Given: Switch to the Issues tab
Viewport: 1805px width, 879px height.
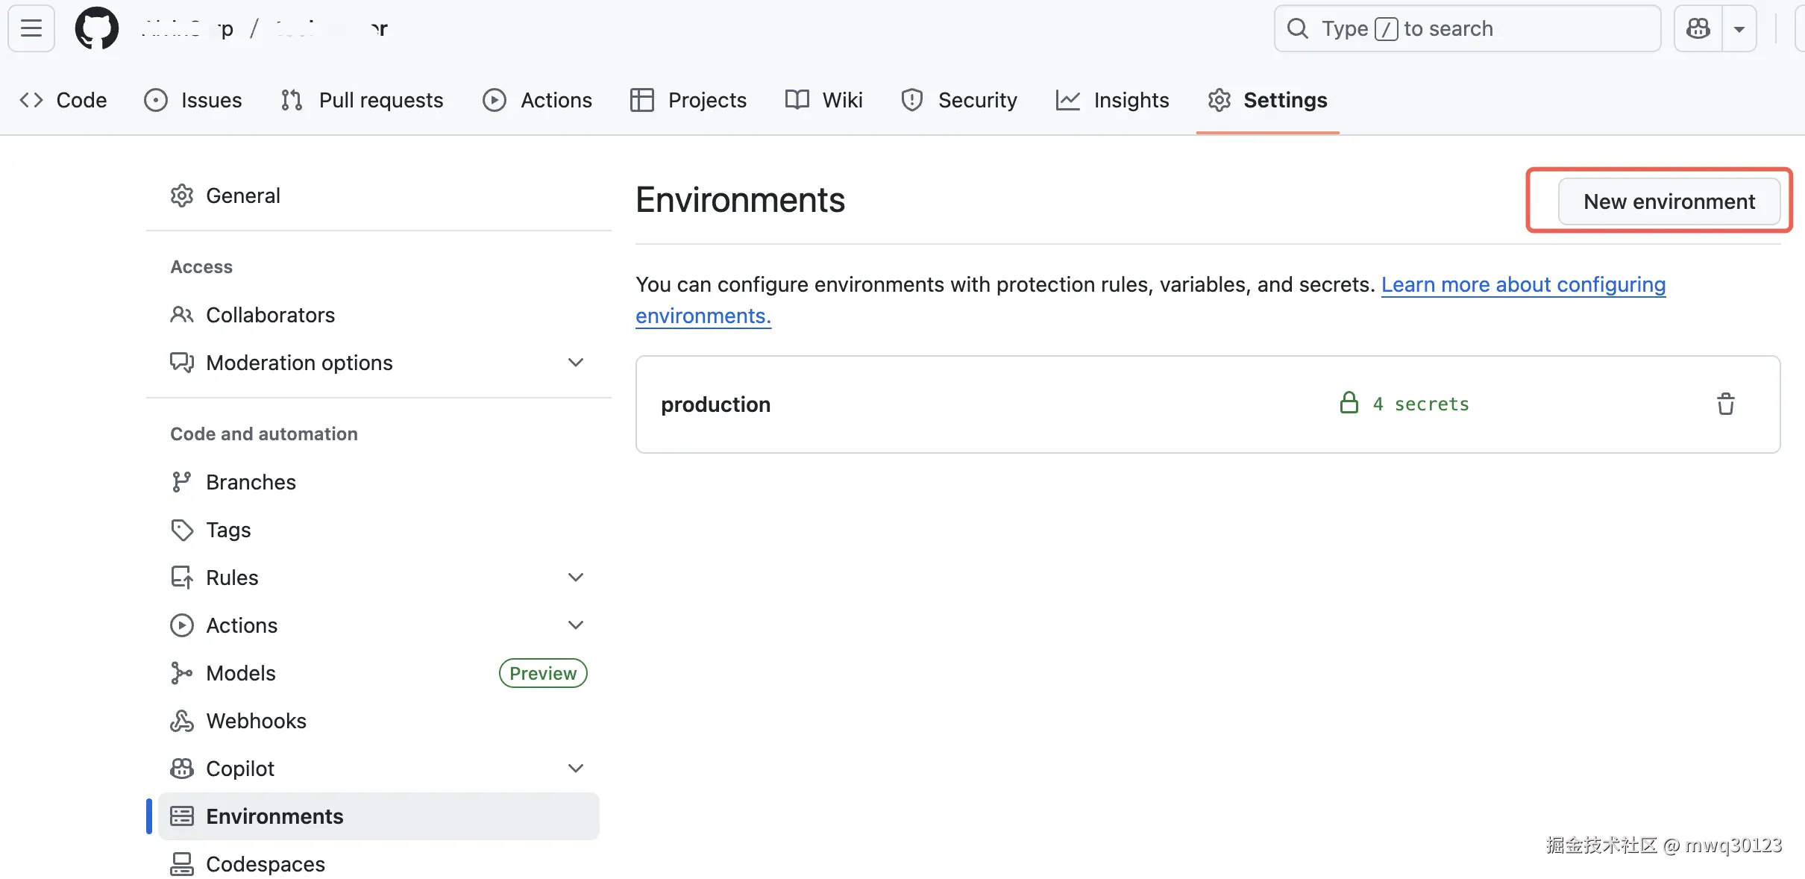Looking at the screenshot, I should click(x=192, y=100).
